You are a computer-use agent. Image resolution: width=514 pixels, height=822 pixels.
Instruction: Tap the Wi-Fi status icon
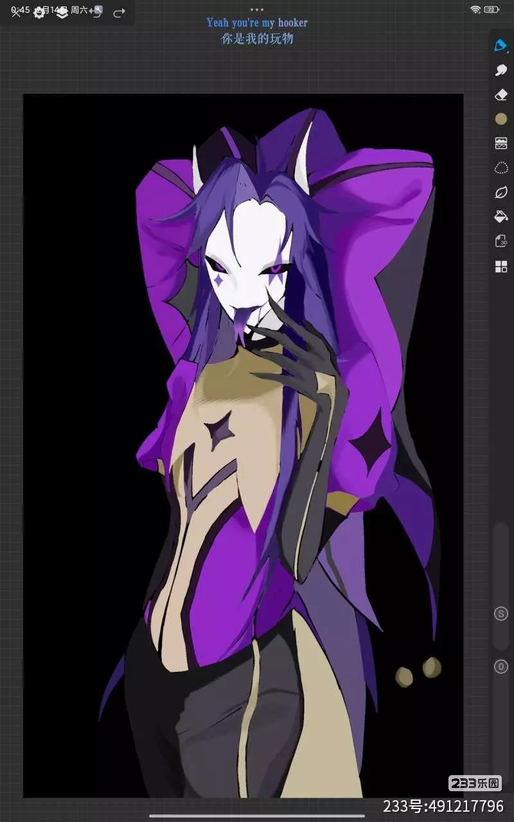(475, 10)
